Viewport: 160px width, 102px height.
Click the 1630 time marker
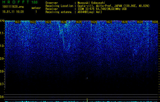pyautogui.click(x=155, y=22)
